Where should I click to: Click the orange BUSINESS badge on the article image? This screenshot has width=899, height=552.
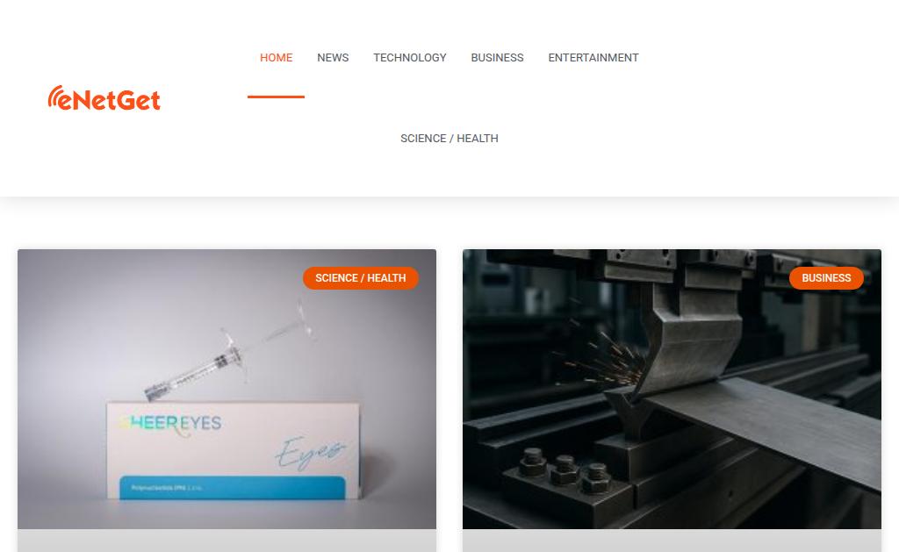pyautogui.click(x=826, y=278)
